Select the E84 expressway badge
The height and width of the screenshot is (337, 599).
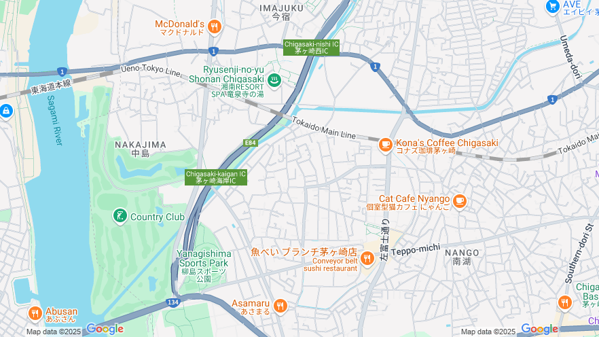click(x=250, y=143)
